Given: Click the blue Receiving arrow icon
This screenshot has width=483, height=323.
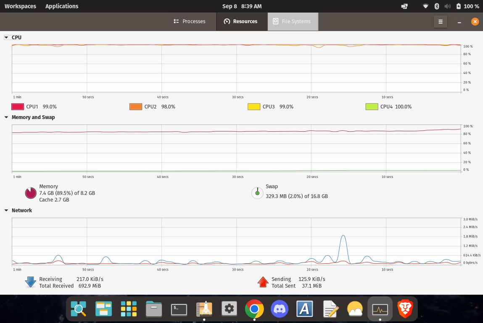Looking at the screenshot, I should coord(30,282).
